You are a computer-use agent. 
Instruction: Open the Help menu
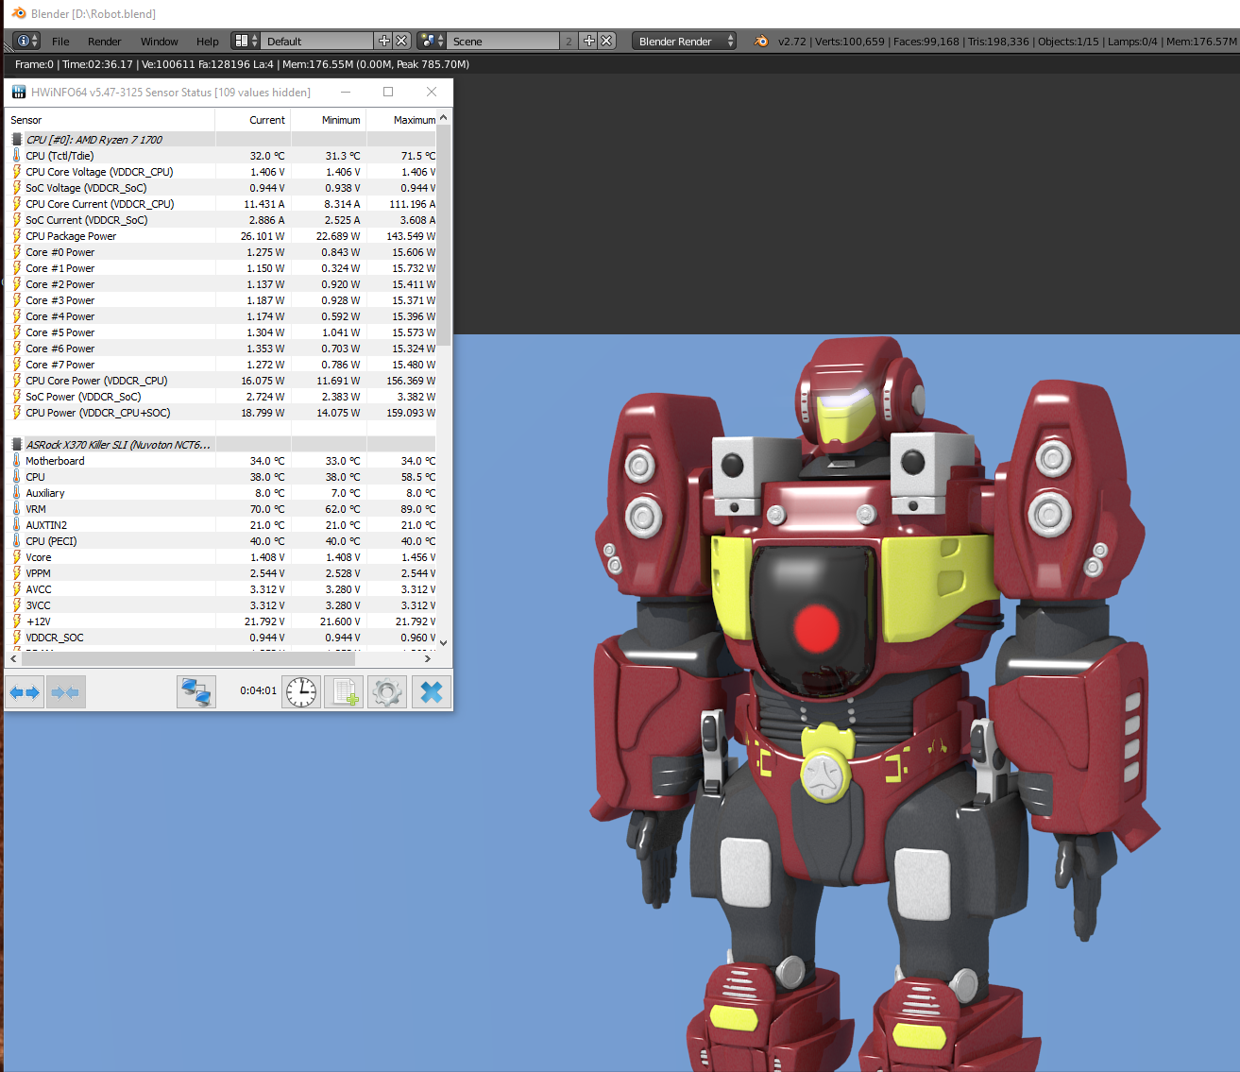[207, 42]
